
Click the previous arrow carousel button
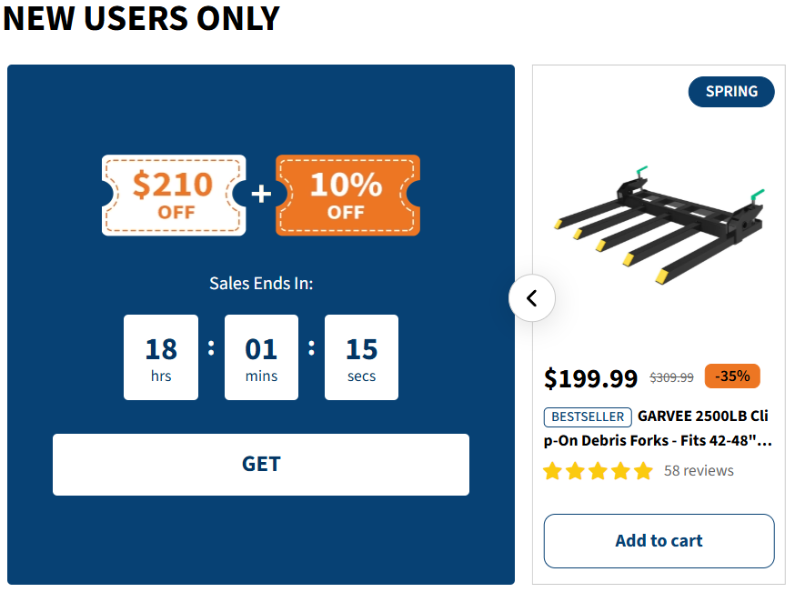point(532,297)
